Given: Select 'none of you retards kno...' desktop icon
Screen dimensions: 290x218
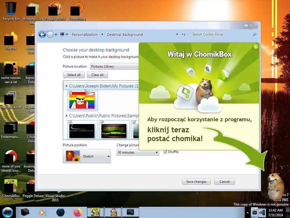Looking at the screenshot, I should coord(11,161).
